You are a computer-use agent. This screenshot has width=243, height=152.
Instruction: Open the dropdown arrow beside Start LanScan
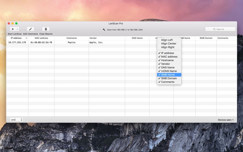[x=17, y=29]
